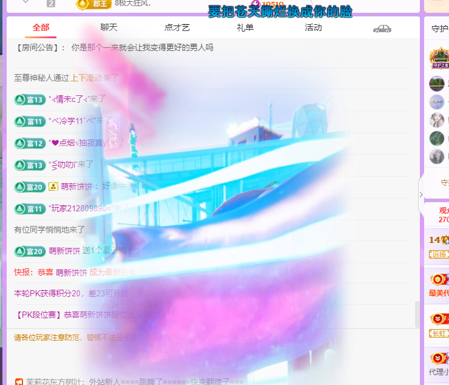Open the car mounts tab icon
Image resolution: width=449 pixels, height=385 pixels.
pos(382,29)
